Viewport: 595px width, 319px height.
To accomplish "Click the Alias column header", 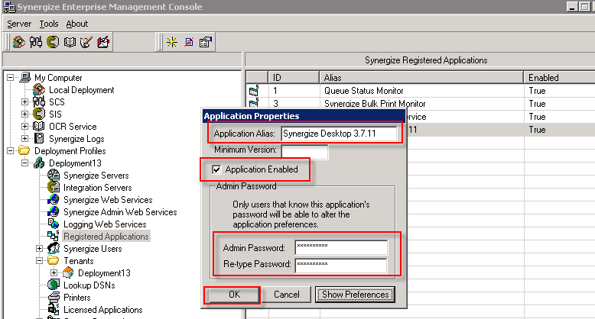I will pos(421,78).
